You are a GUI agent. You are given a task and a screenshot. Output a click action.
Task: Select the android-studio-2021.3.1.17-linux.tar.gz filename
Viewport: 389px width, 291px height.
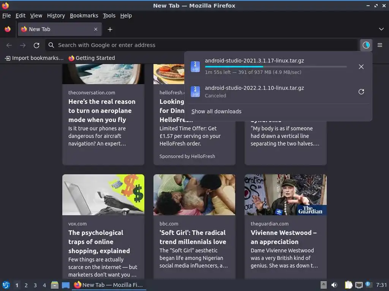(x=254, y=61)
